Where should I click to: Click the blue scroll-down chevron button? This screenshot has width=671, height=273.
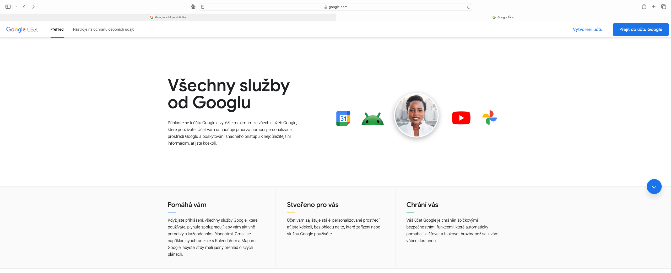tap(654, 187)
